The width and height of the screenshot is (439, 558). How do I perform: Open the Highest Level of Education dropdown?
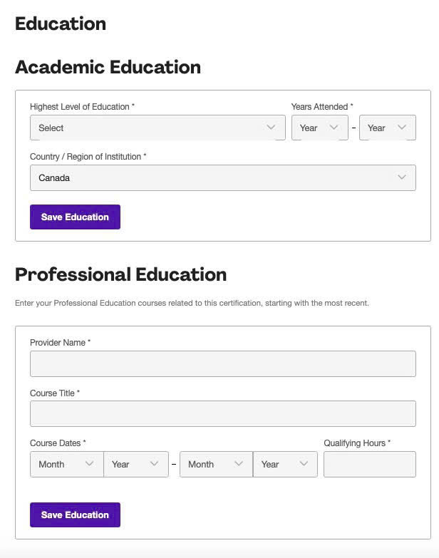(x=157, y=128)
